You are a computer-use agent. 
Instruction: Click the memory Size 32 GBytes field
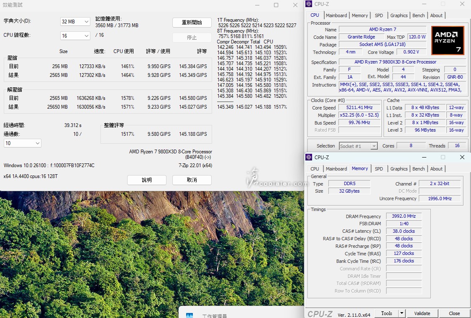tap(349, 191)
